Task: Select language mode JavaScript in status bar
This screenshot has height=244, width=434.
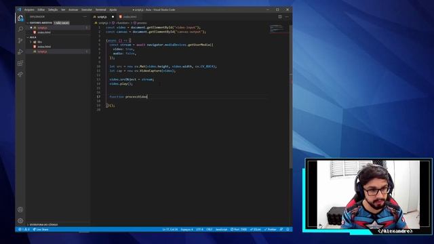Action: pos(222,229)
